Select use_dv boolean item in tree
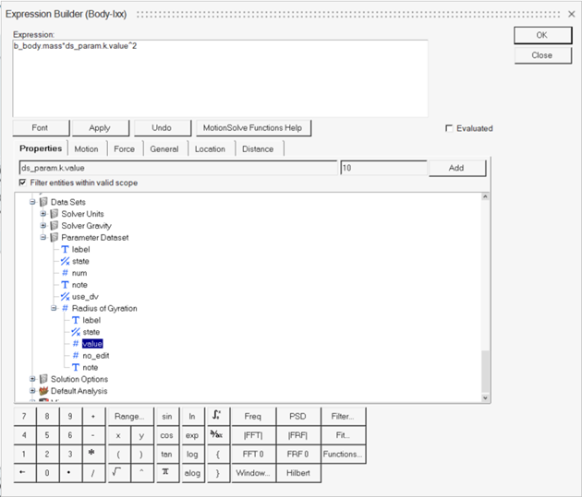The height and width of the screenshot is (497, 582). tap(84, 296)
